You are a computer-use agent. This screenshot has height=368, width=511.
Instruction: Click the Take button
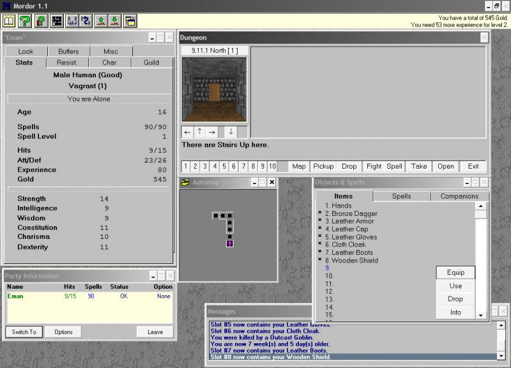pos(419,166)
